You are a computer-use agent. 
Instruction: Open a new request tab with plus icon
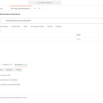[x=35, y=8]
